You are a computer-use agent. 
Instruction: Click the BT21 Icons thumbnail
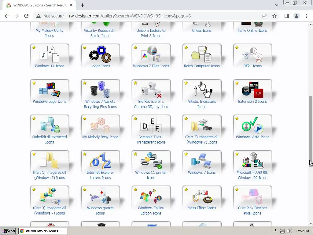[252, 54]
